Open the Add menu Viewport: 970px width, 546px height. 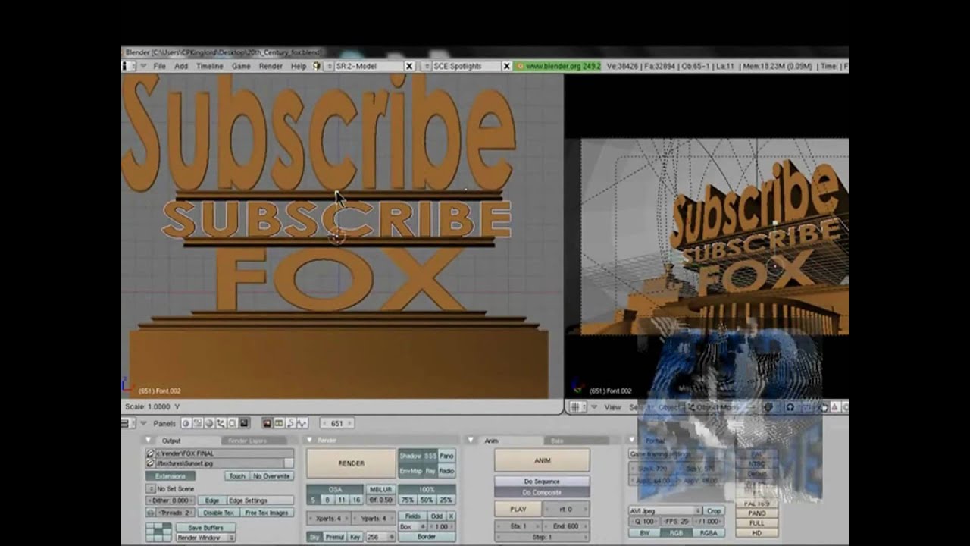tap(181, 67)
